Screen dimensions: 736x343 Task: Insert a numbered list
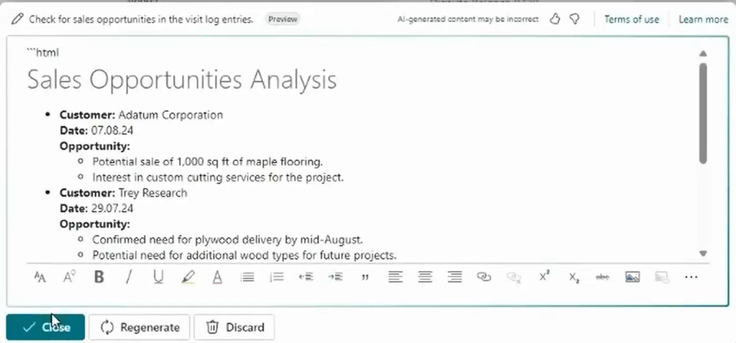(x=277, y=277)
